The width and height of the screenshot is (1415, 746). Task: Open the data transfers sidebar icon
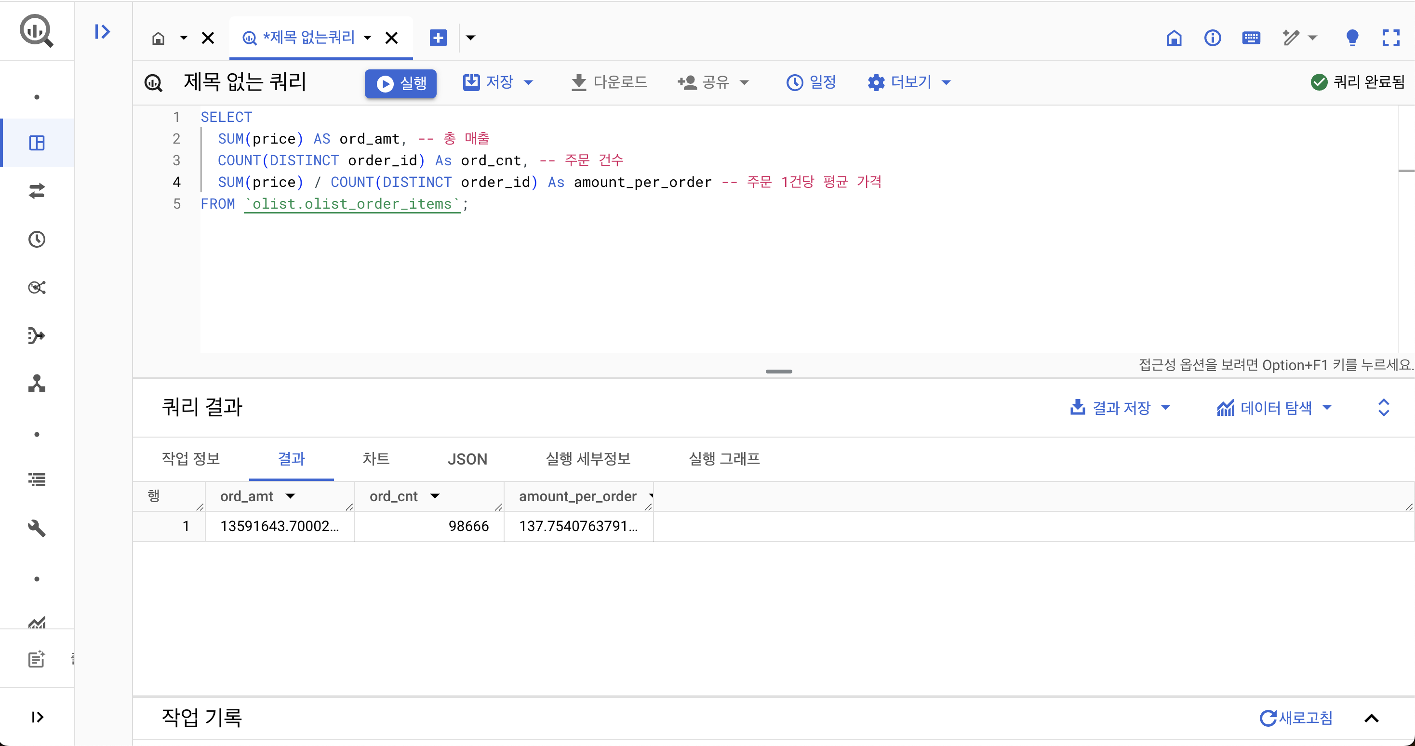(x=37, y=191)
